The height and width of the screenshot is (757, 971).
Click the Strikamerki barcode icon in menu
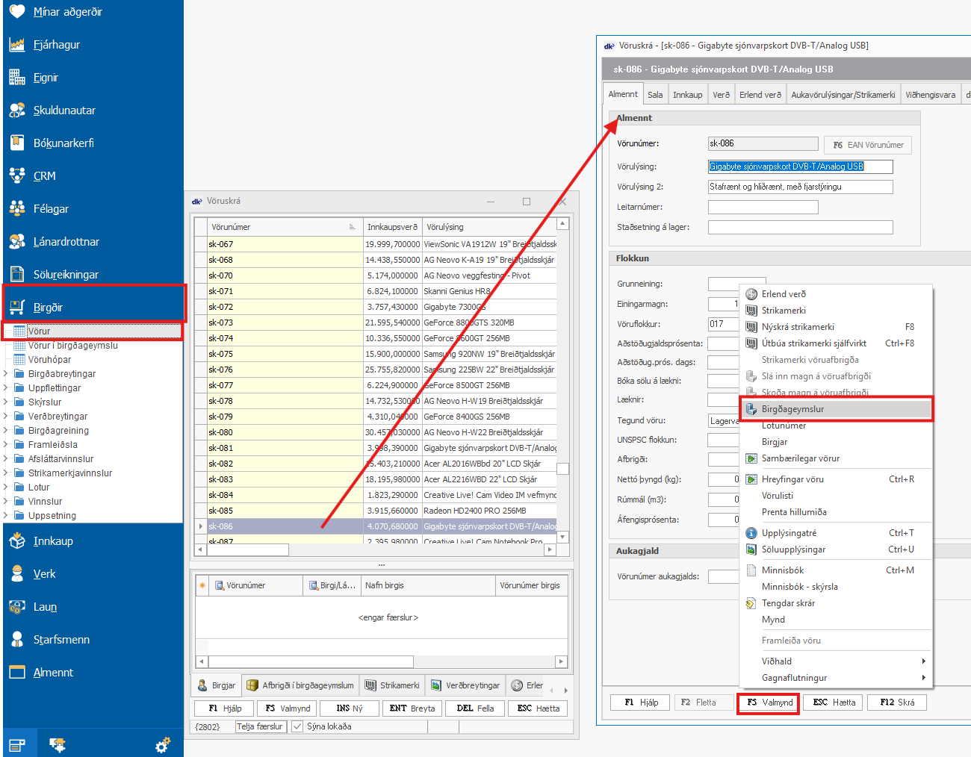click(x=751, y=311)
